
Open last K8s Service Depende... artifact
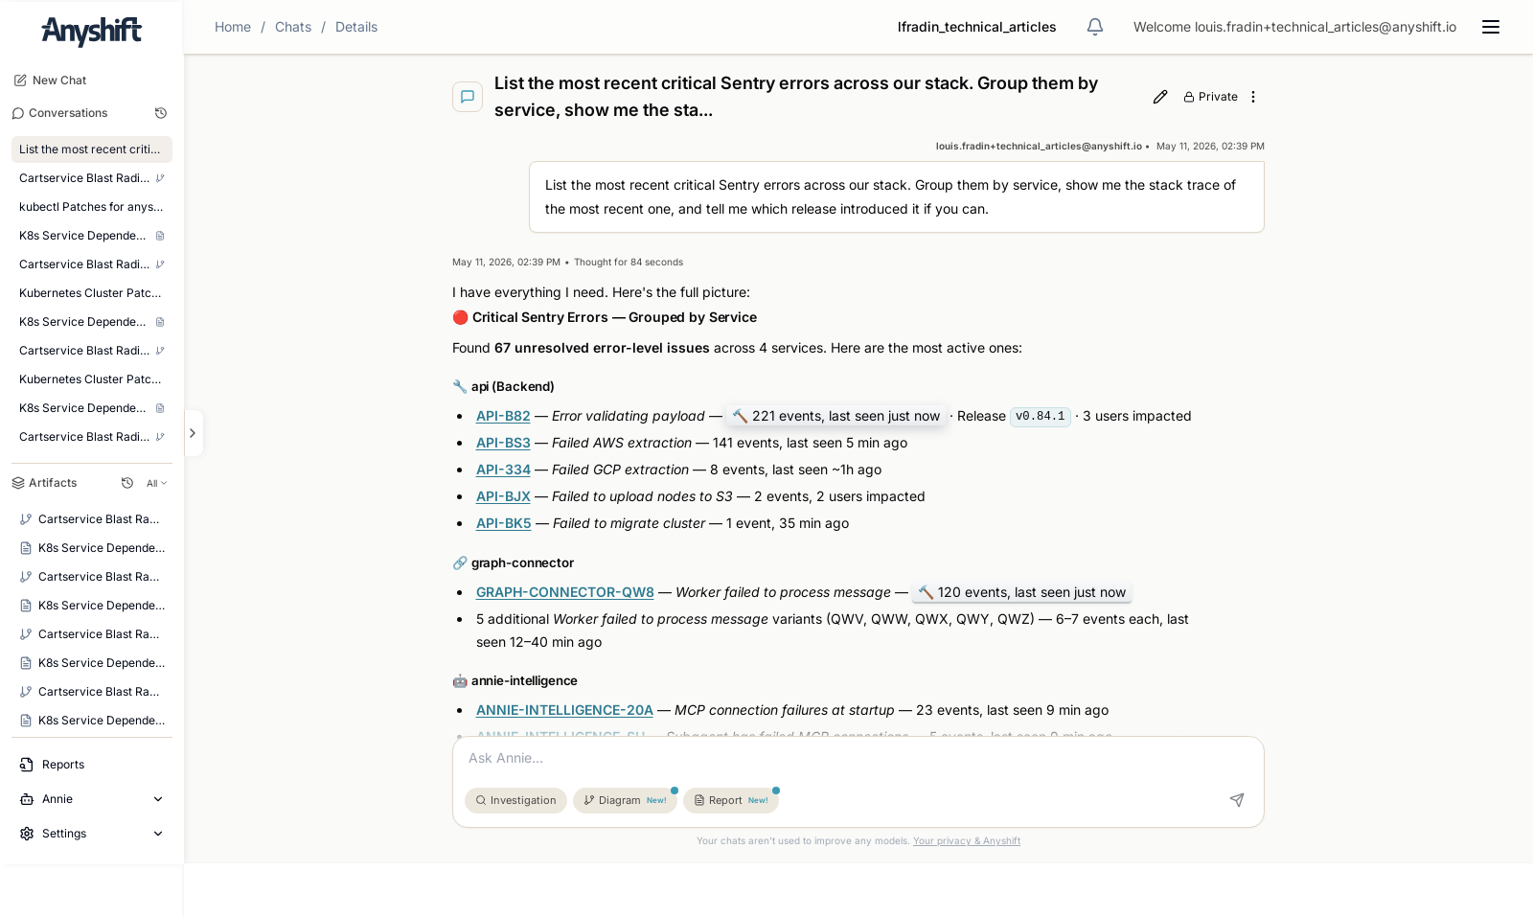[x=92, y=721]
